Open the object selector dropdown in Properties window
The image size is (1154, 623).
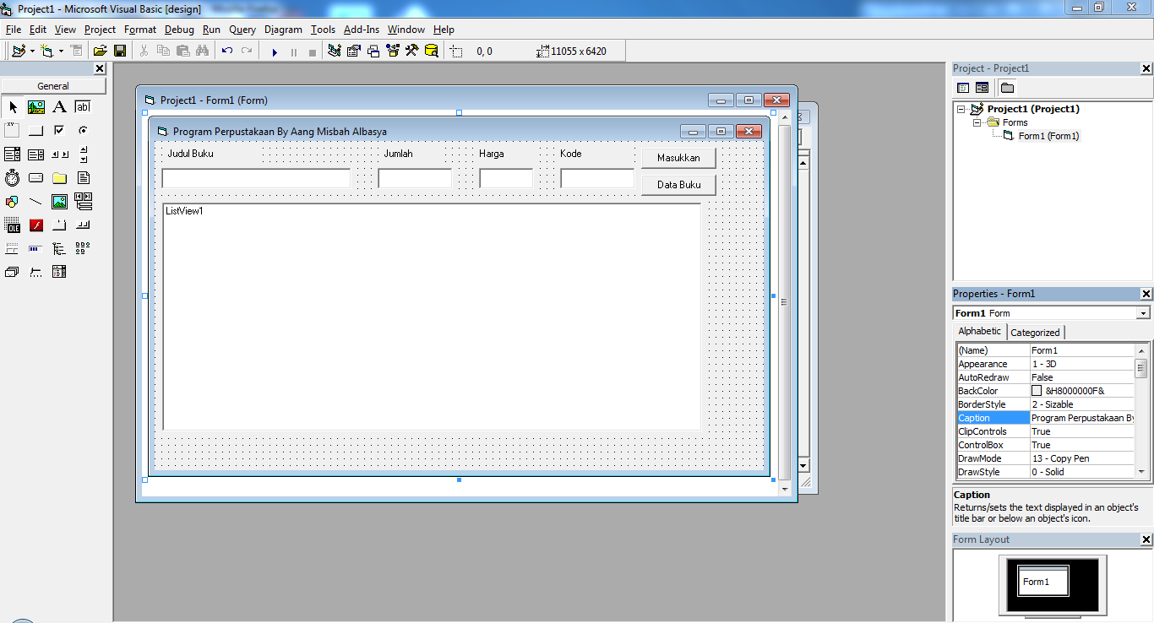pyautogui.click(x=1145, y=312)
